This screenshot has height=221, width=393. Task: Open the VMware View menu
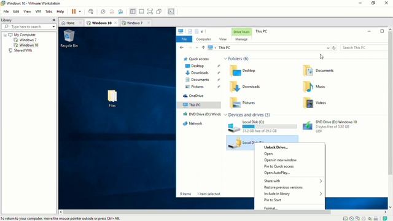pyautogui.click(x=27, y=12)
